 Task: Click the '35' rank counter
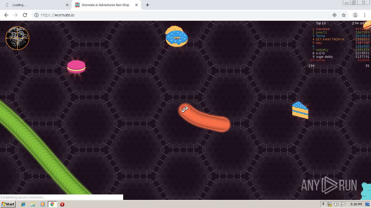coord(367,66)
